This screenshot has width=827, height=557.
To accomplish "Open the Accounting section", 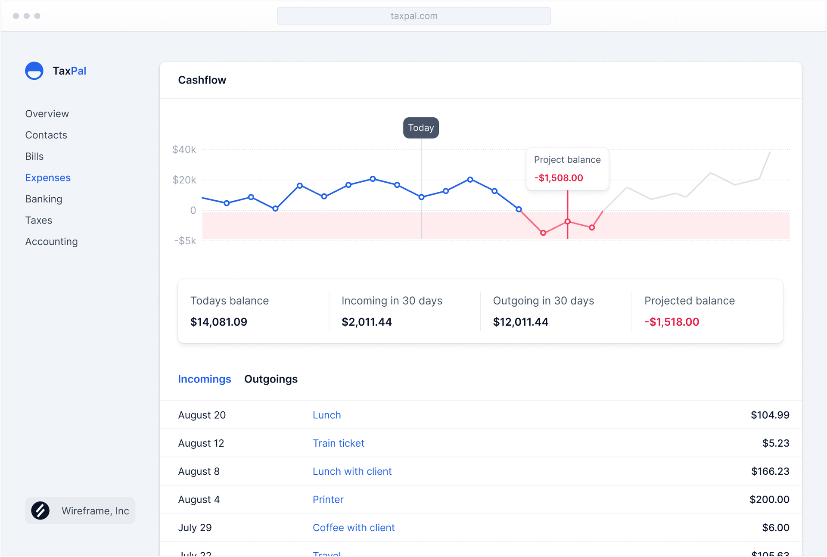I will tap(51, 241).
